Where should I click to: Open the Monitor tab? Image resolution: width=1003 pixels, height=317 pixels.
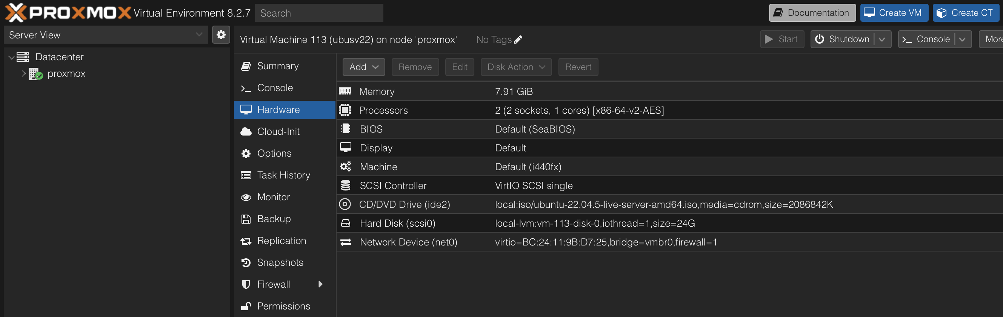285,197
